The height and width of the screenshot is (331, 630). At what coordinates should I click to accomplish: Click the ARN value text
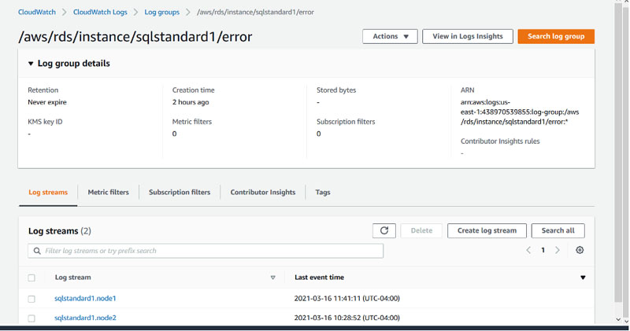(520, 112)
